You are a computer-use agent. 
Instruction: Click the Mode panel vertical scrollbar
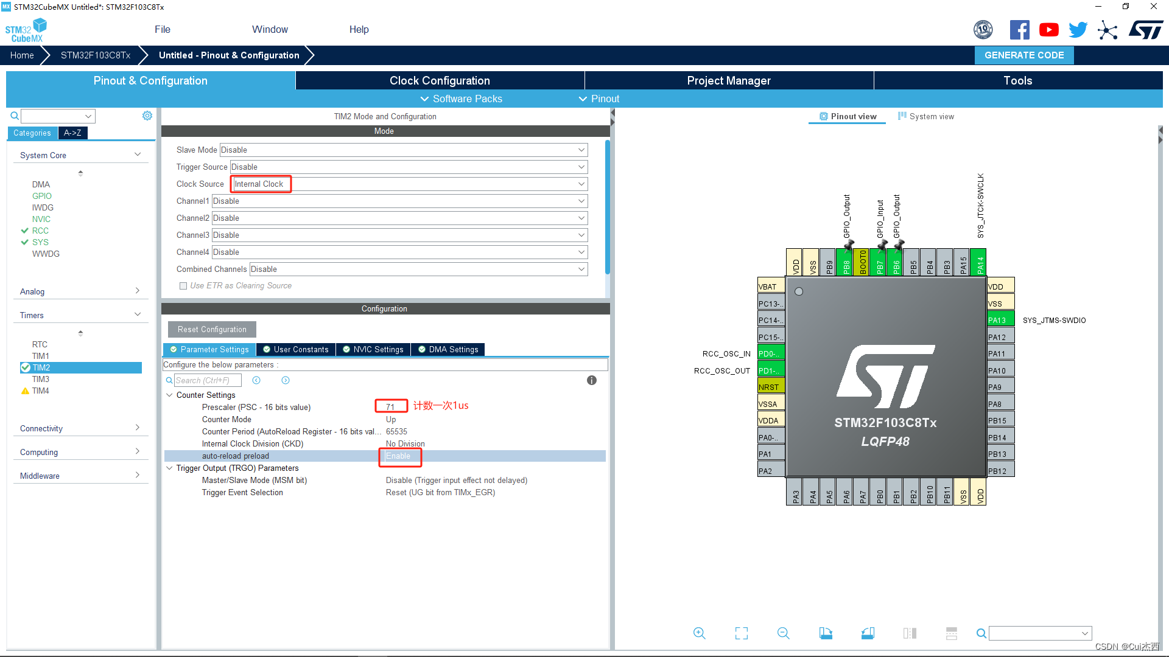[x=607, y=207]
